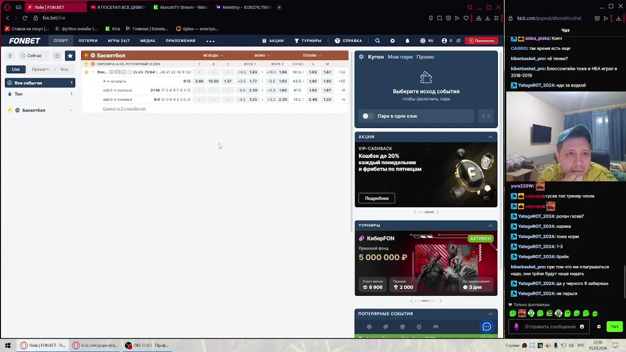The width and height of the screenshot is (626, 352).
Task: Open Fonbet settings gear in header
Action: (x=392, y=41)
